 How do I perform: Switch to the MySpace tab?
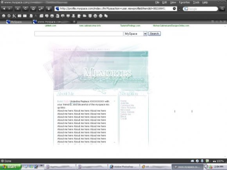tap(14, 22)
